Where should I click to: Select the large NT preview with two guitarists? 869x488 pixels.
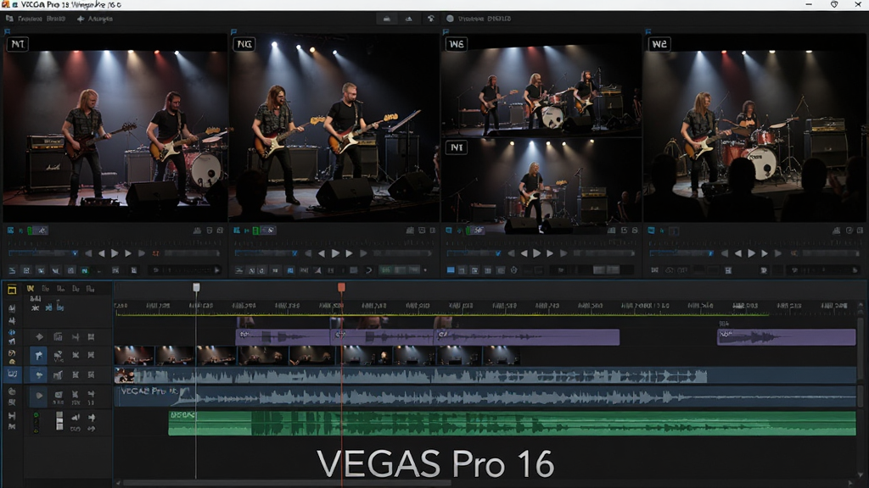click(x=115, y=128)
